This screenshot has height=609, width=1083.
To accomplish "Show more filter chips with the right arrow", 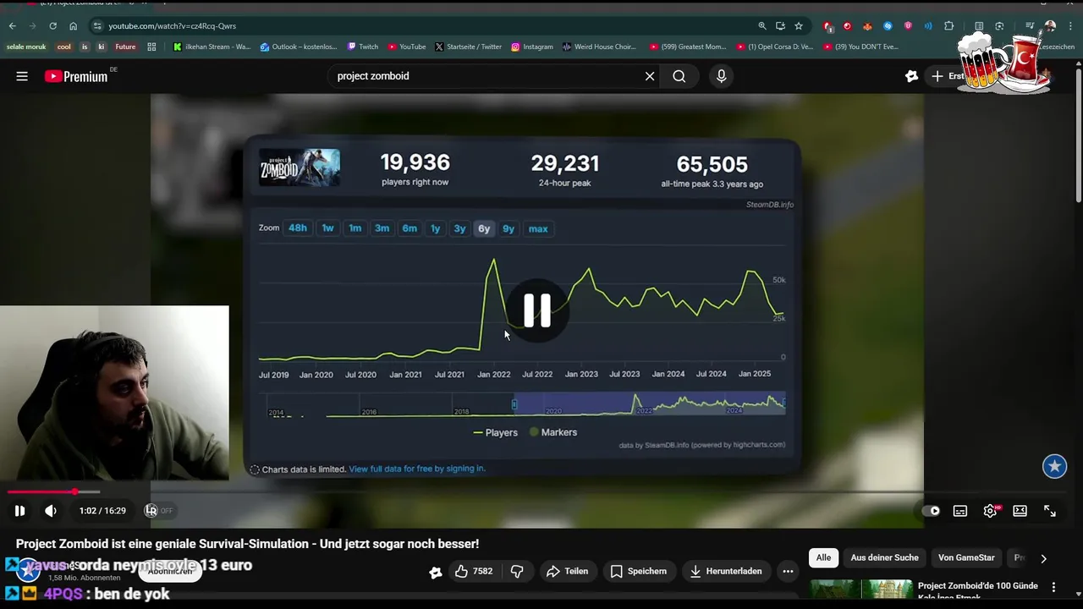I will (1043, 558).
